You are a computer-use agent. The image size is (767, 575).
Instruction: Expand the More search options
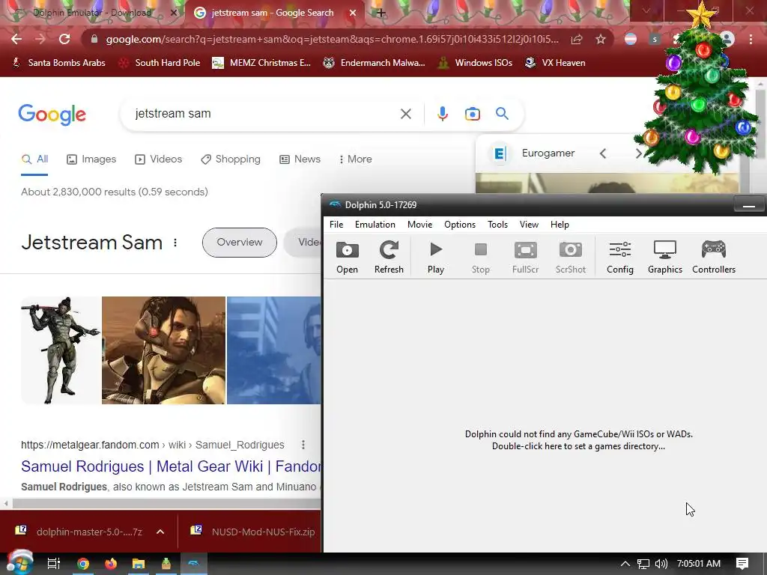356,159
